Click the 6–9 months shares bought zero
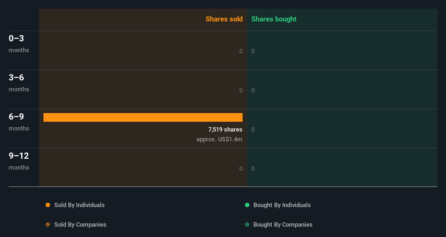The height and width of the screenshot is (237, 446). [x=253, y=129]
